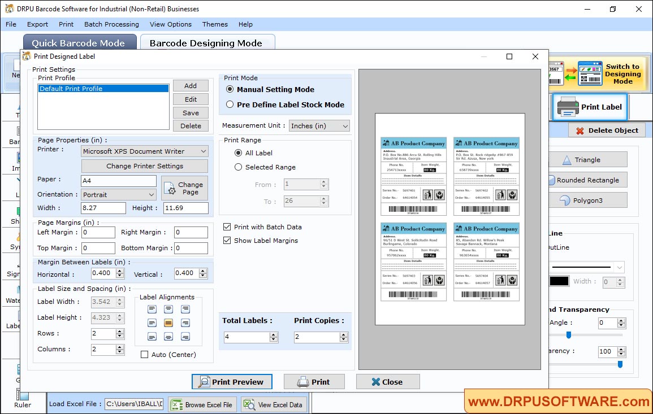Viewport: 653px width, 414px height.
Task: Click the Print Label printer icon
Action: point(568,107)
